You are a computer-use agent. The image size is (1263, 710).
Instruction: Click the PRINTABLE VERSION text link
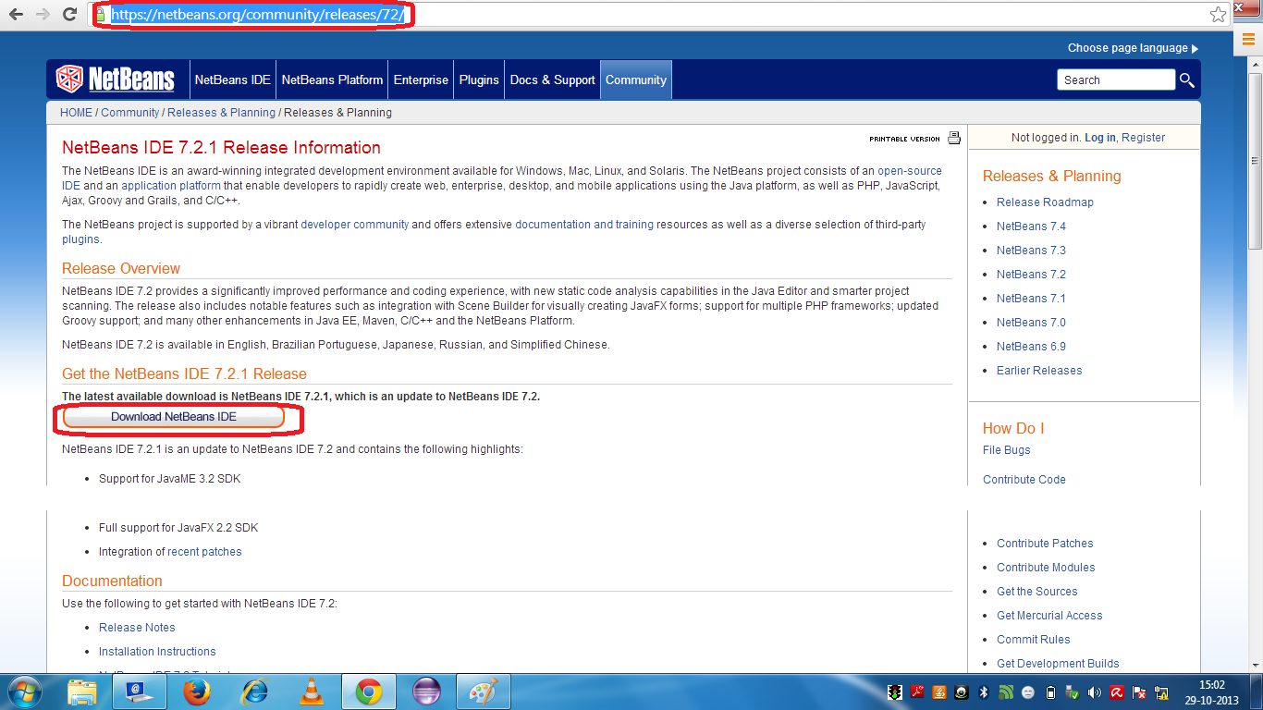(x=904, y=140)
